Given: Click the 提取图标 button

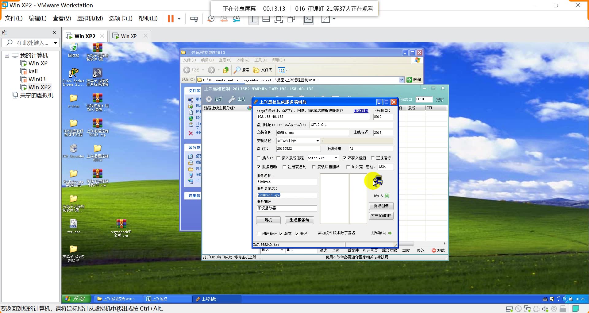Looking at the screenshot, I should point(381,206).
